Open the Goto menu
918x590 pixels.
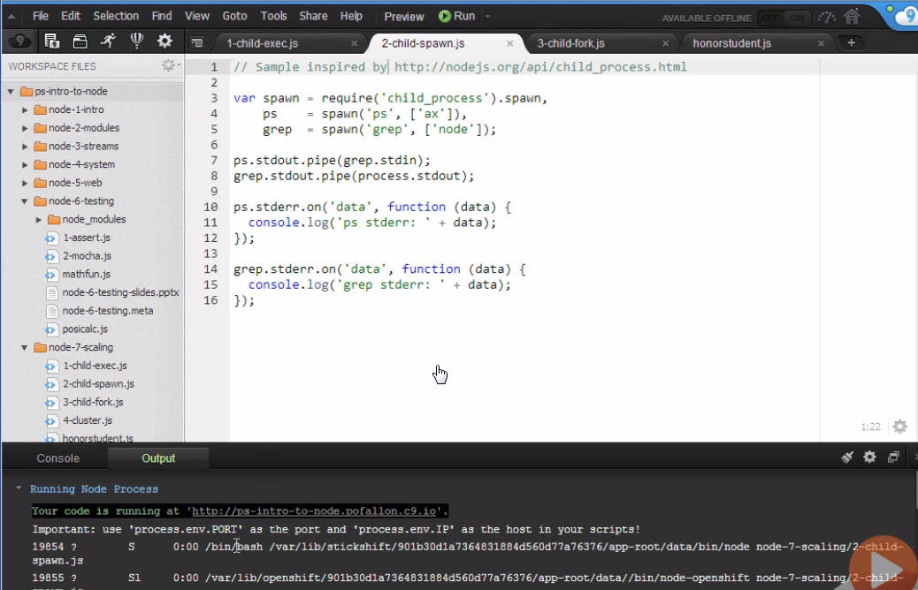point(234,16)
